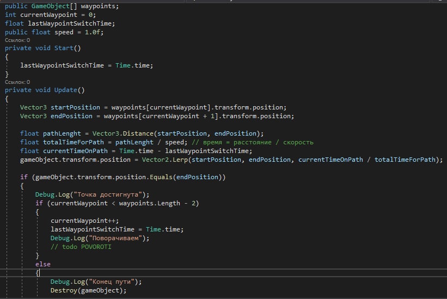Click the else keyword

(43, 265)
